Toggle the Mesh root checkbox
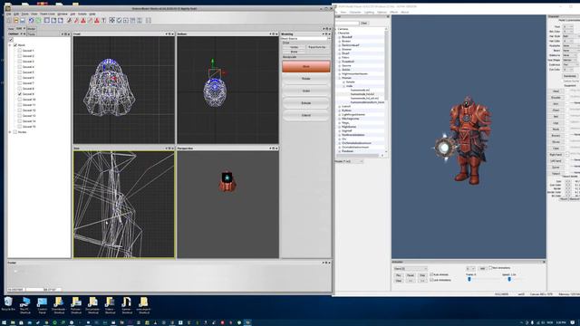The image size is (580, 326). click(15, 45)
